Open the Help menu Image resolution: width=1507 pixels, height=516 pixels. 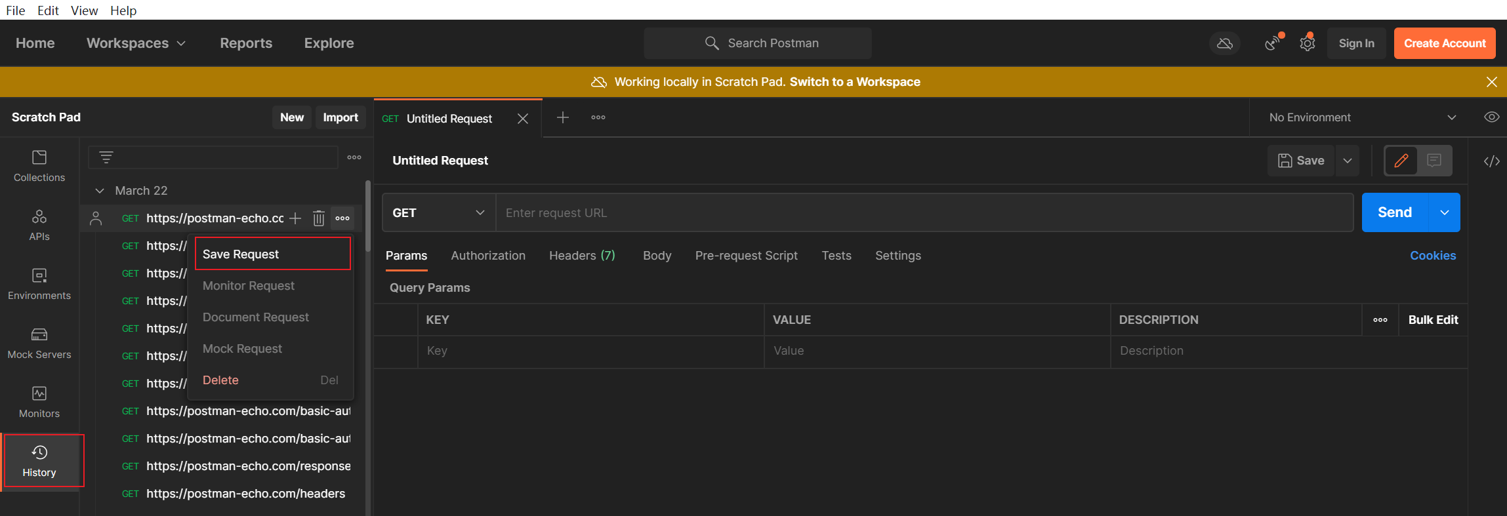pos(123,10)
